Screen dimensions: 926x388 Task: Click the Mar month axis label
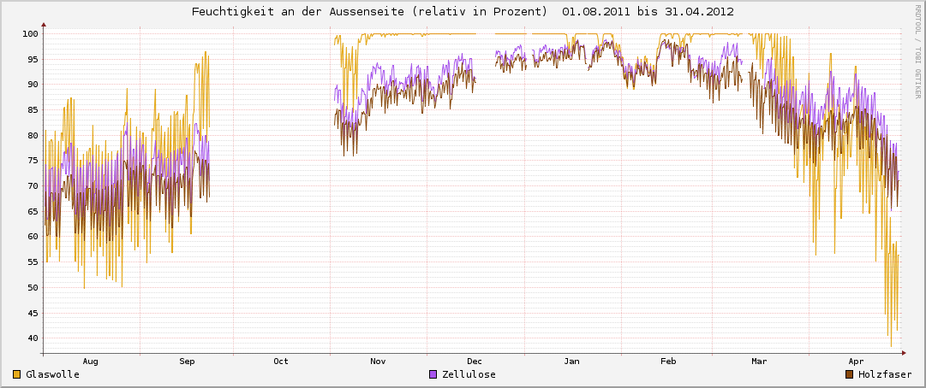click(760, 361)
